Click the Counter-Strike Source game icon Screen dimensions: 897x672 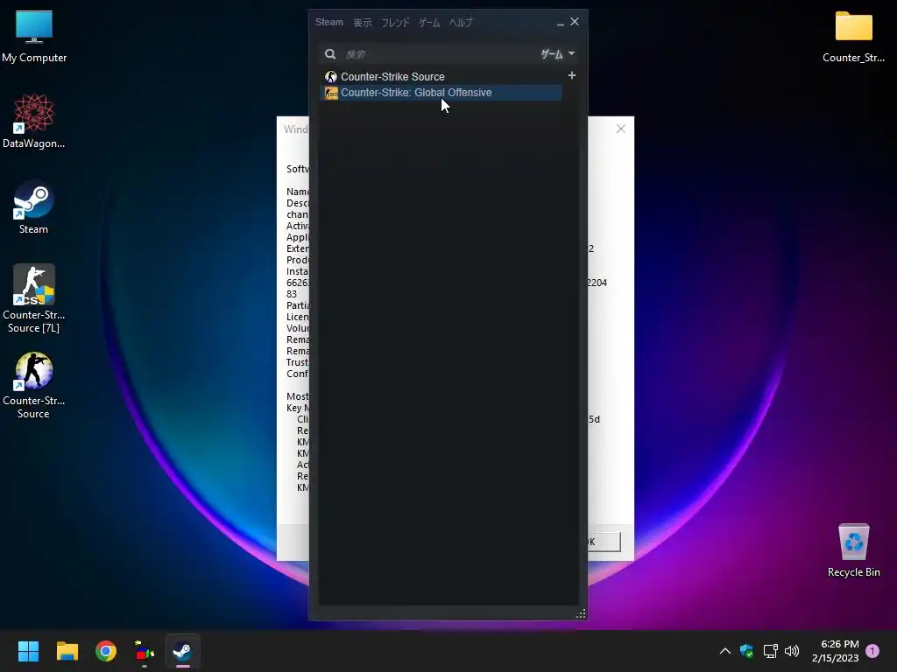[x=330, y=77]
